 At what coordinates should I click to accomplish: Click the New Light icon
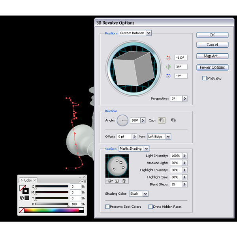point(117,181)
